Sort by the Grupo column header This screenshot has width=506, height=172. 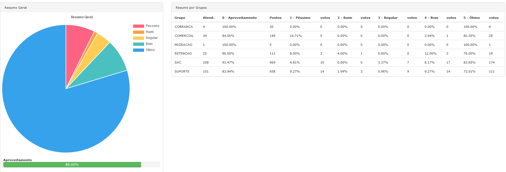tap(180, 18)
